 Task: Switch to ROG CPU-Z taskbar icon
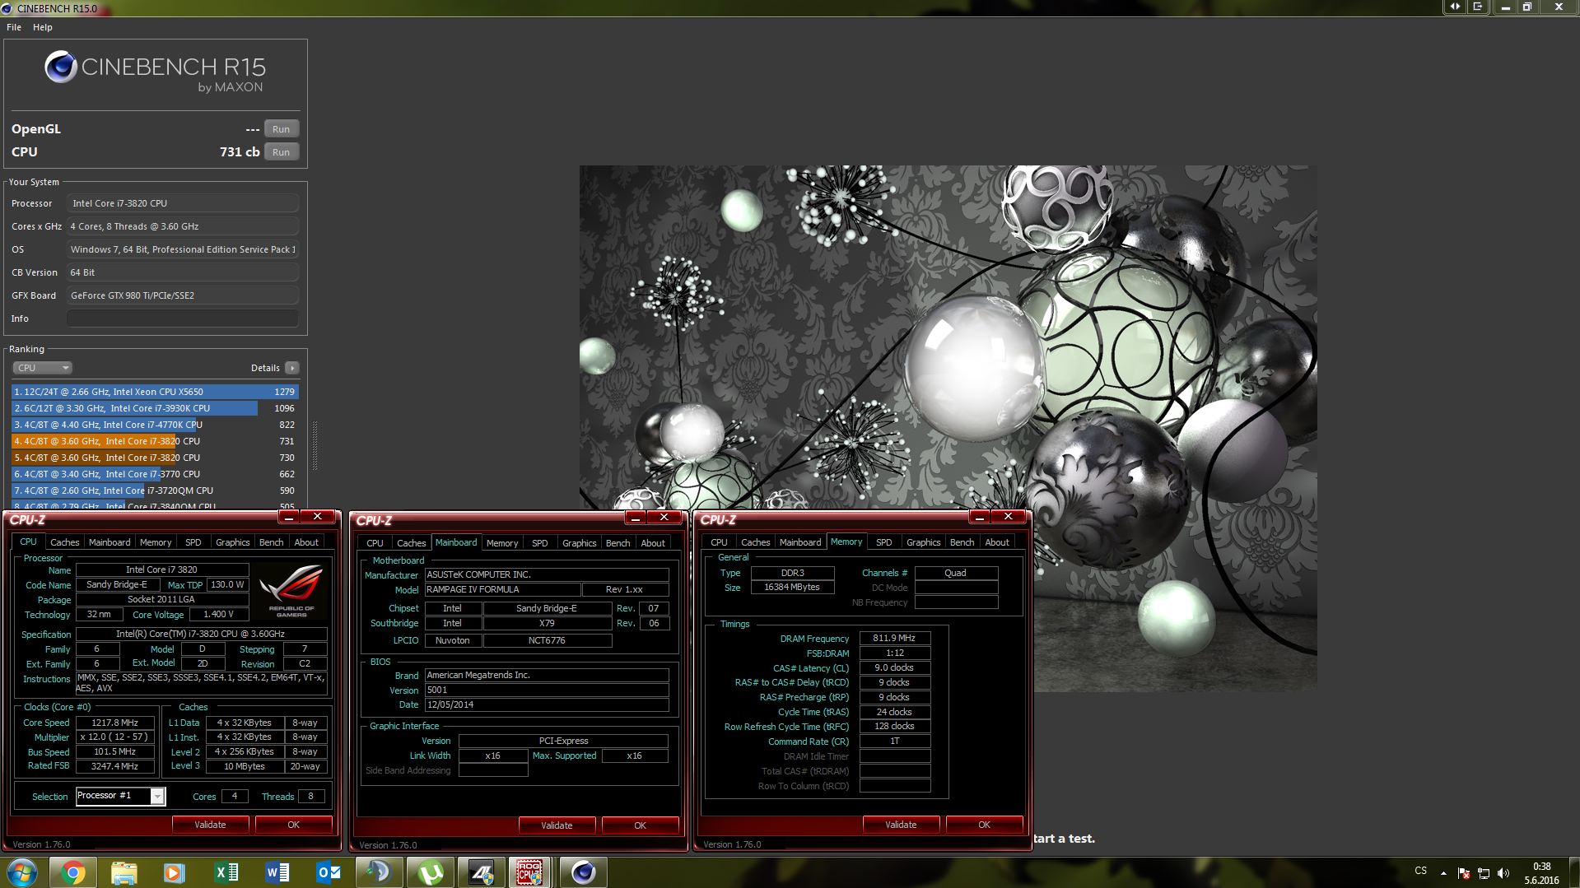pyautogui.click(x=531, y=872)
